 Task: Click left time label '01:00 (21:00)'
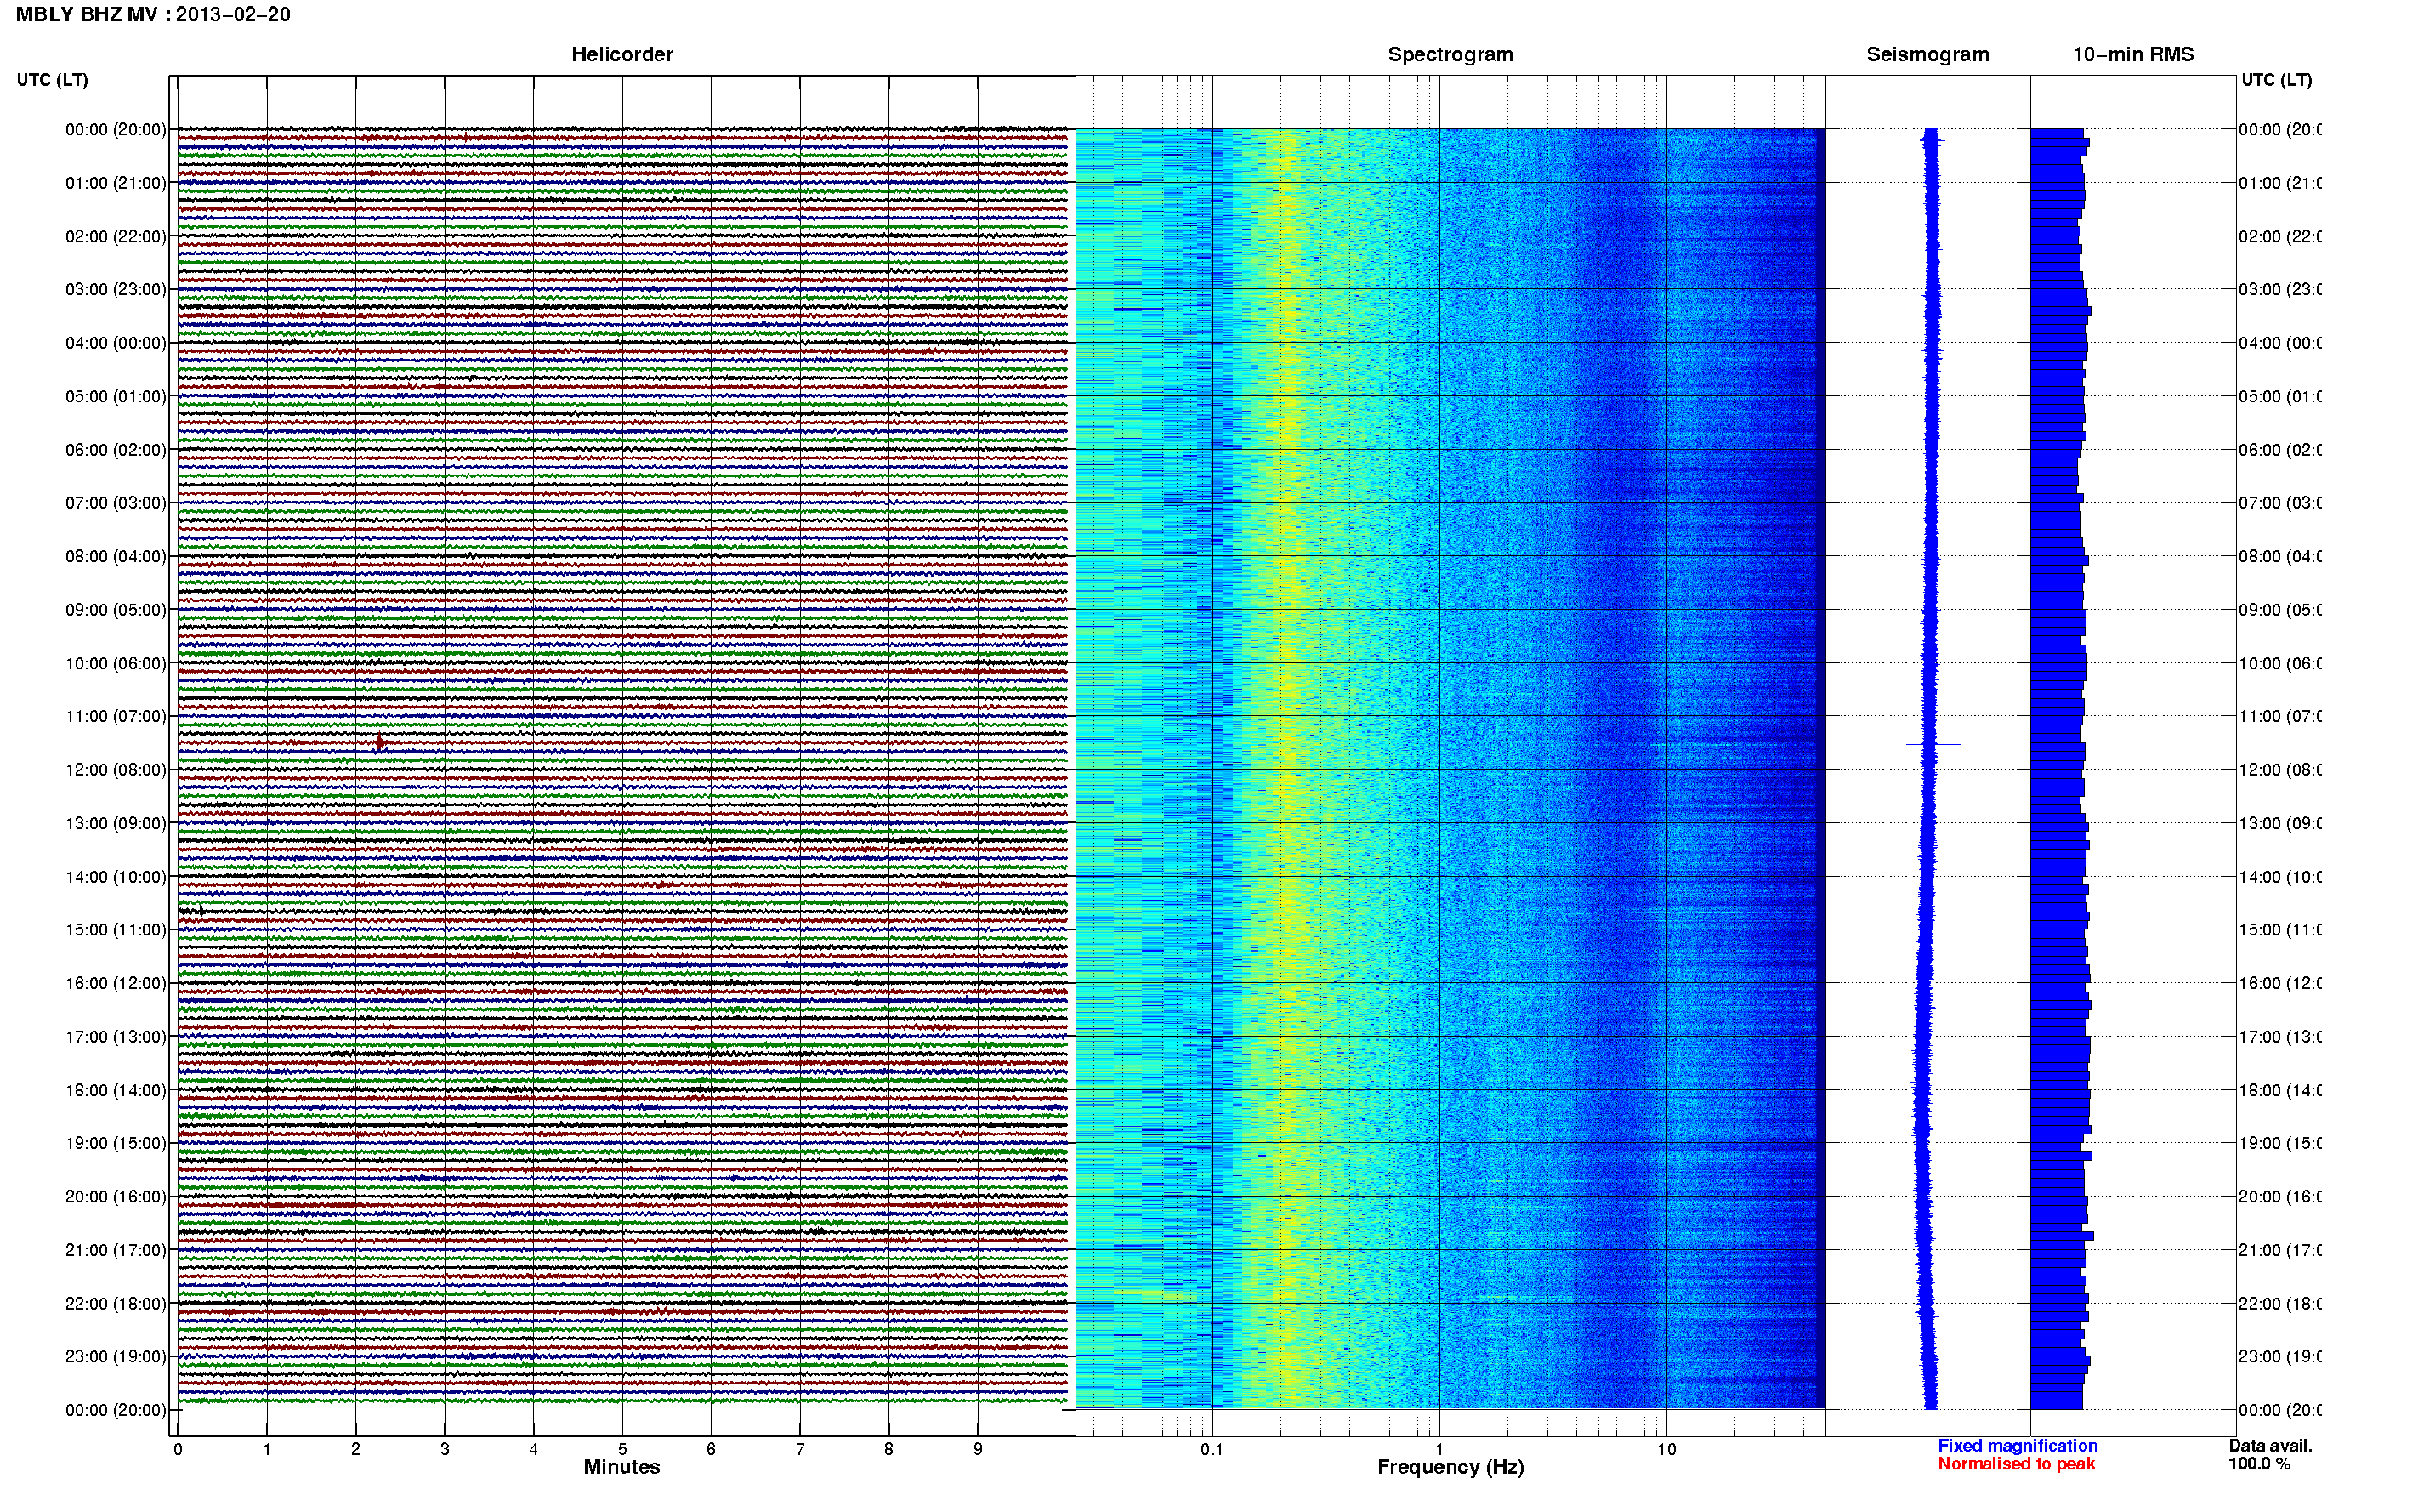tap(116, 183)
